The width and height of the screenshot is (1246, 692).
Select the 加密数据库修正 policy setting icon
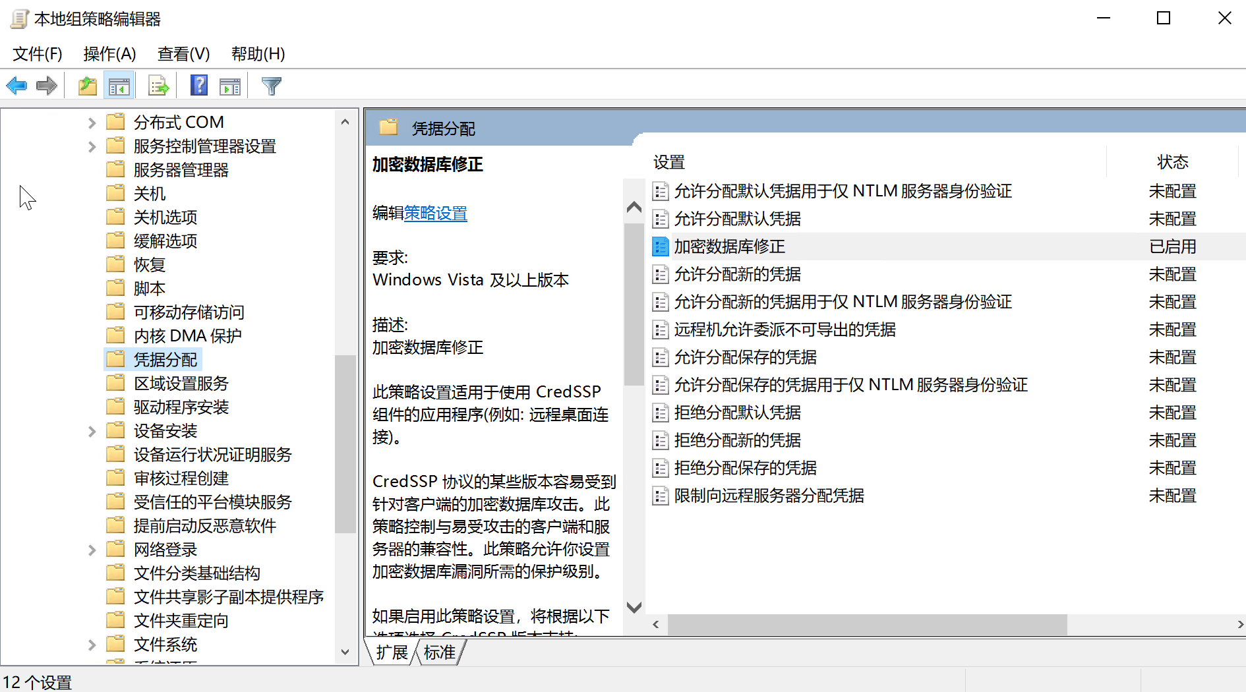point(660,246)
